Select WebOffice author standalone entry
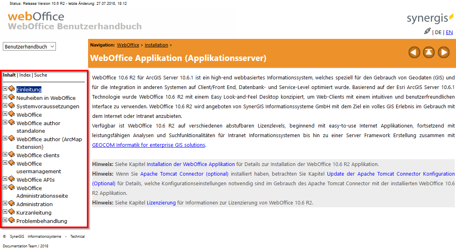Screen dimensions: 456x249 38,127
